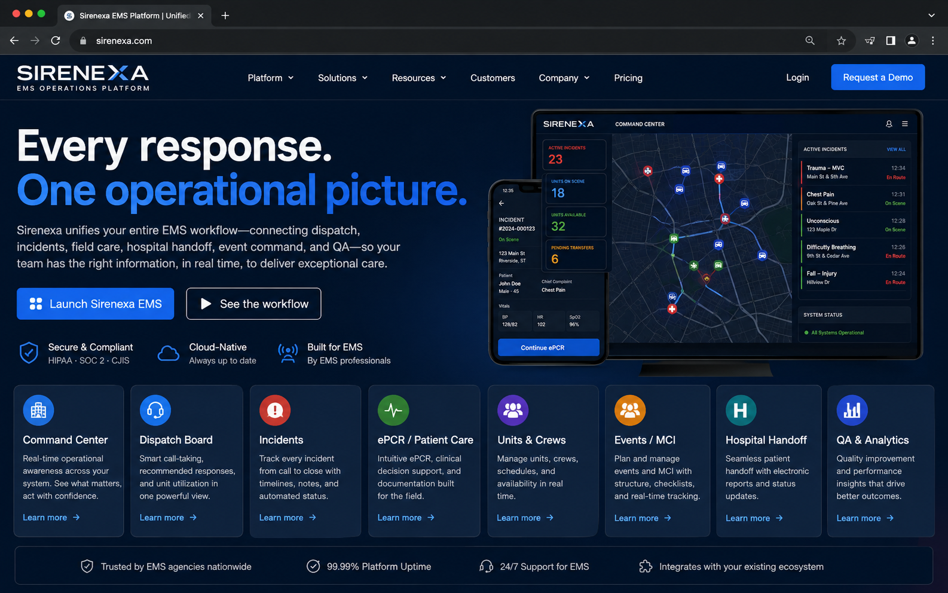Viewport: 948px width, 593px height.
Task: Open hamburger menu in Command Center mockup
Action: pos(905,124)
